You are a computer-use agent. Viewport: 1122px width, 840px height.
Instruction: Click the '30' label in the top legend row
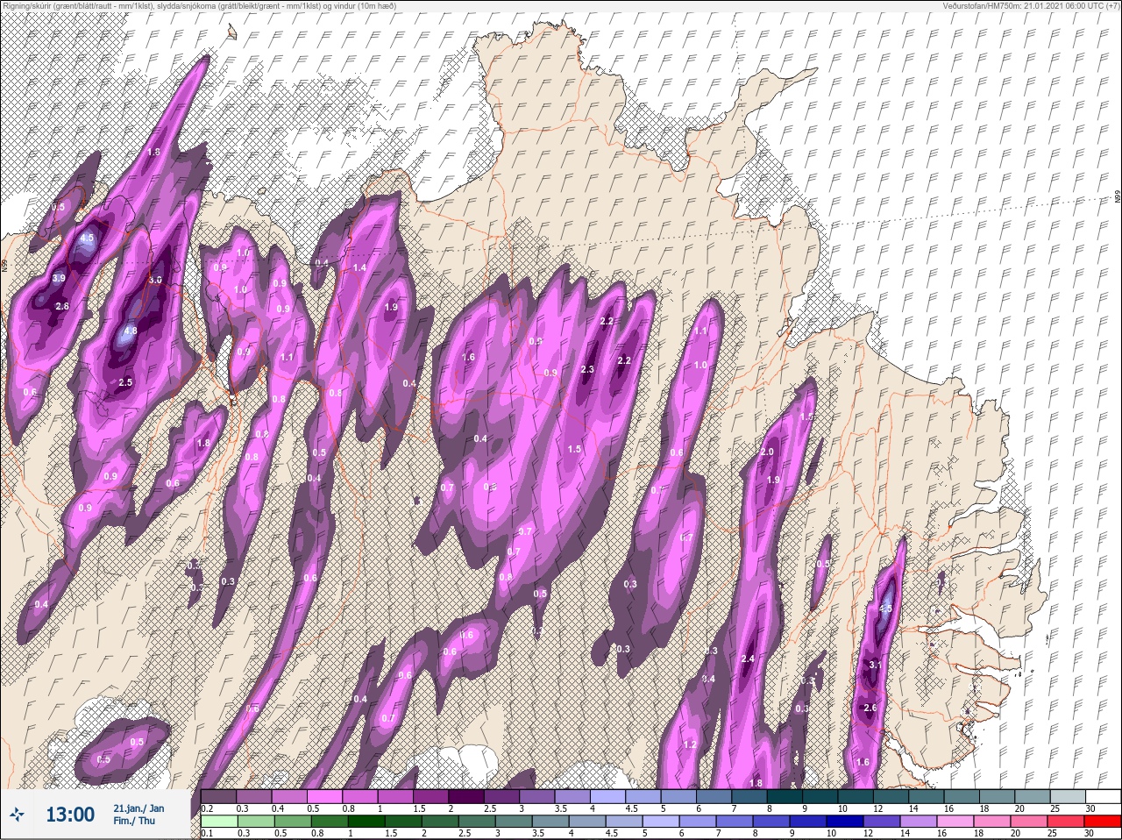pos(1090,808)
